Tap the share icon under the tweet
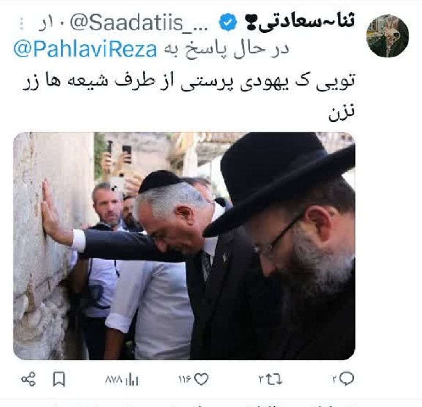Screen dimensions: 422x407 [29, 379]
